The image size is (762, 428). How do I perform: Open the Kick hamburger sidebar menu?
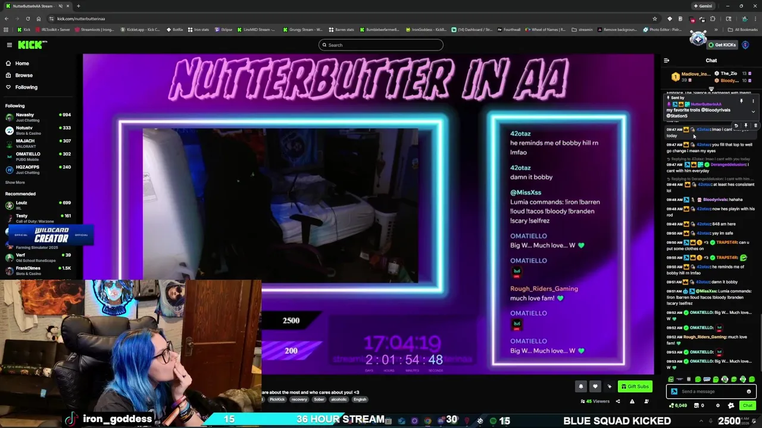click(10, 45)
